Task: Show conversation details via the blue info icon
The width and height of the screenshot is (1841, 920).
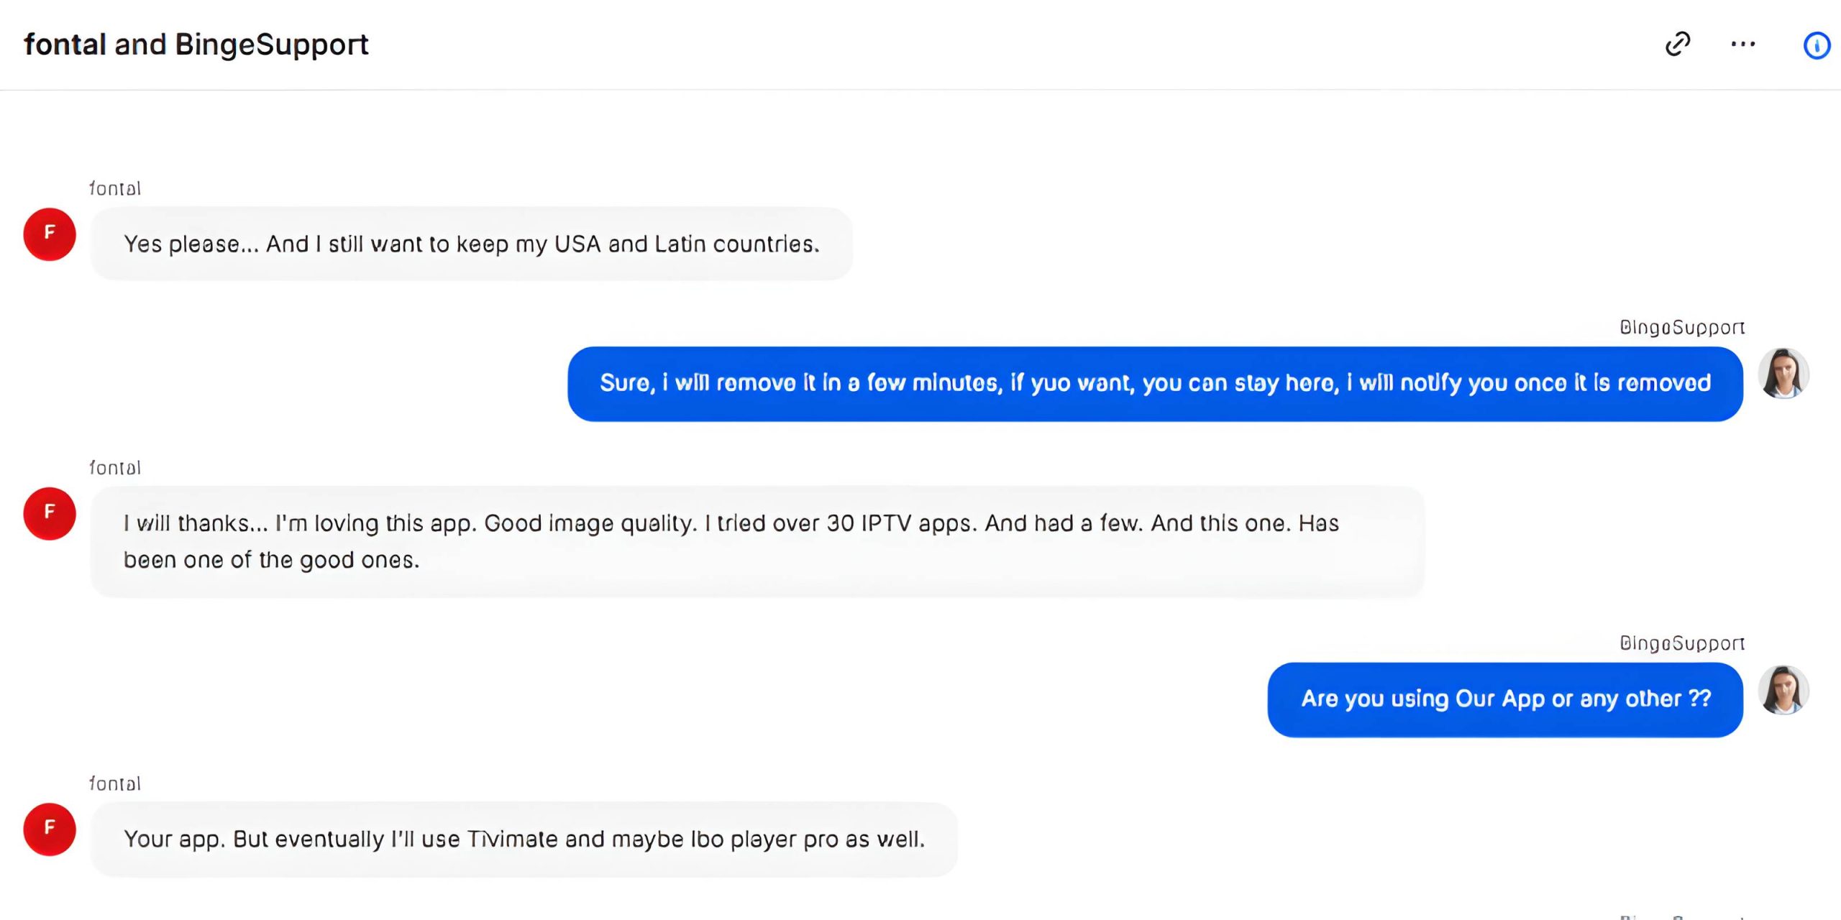Action: click(1817, 46)
